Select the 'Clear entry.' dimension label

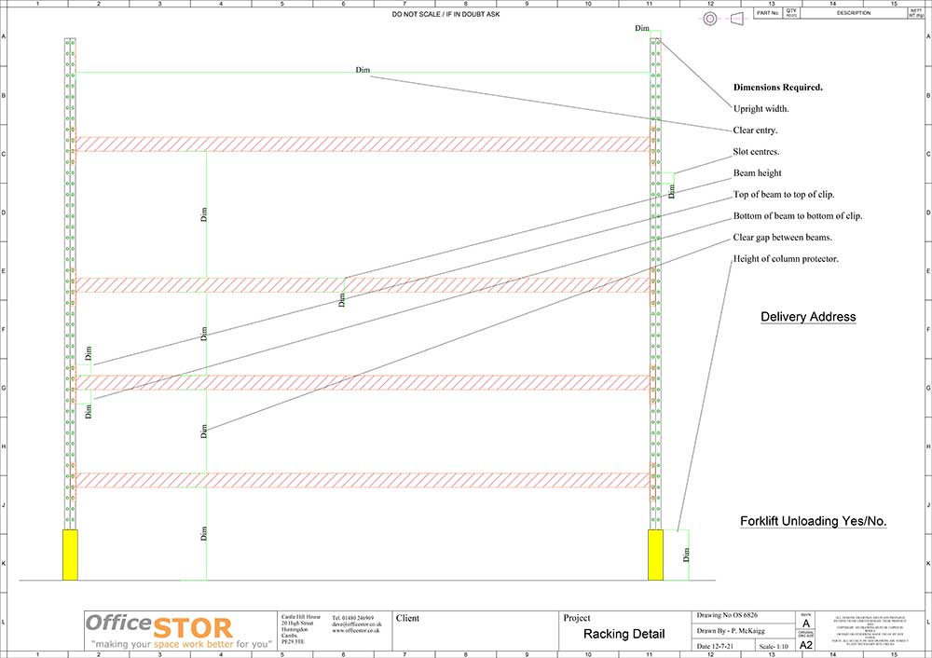pyautogui.click(x=755, y=130)
